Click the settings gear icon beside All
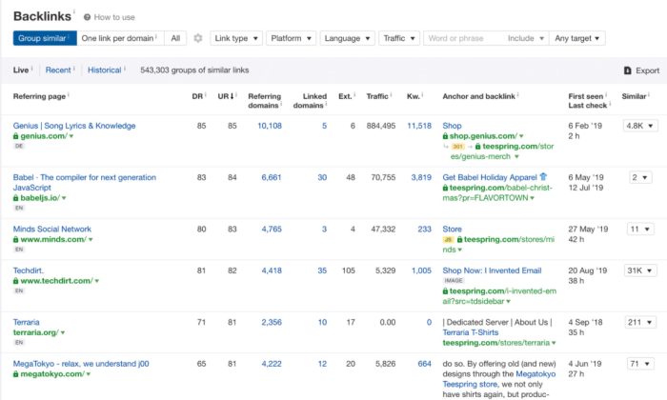Screen dimensions: 667x400 [198, 38]
